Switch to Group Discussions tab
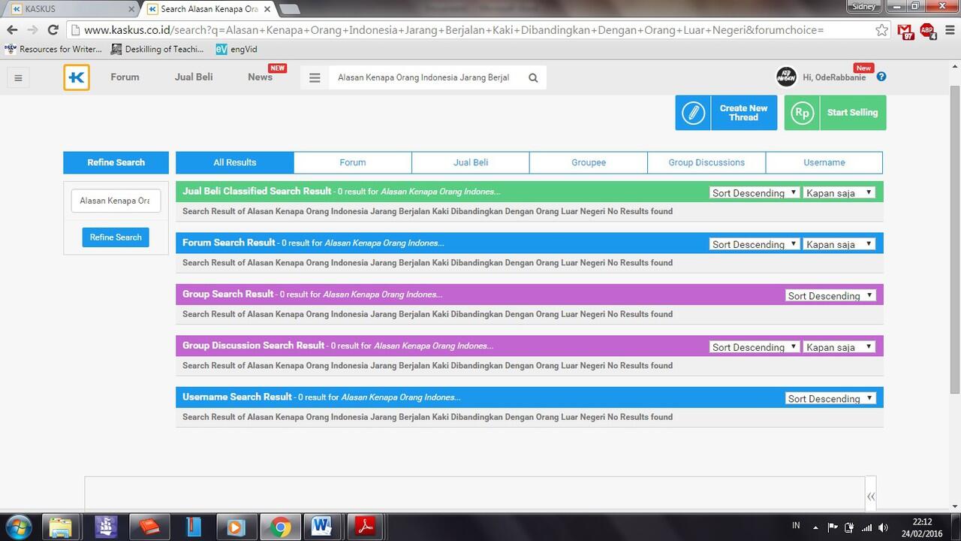Viewport: 961px width, 541px height. pyautogui.click(x=706, y=162)
